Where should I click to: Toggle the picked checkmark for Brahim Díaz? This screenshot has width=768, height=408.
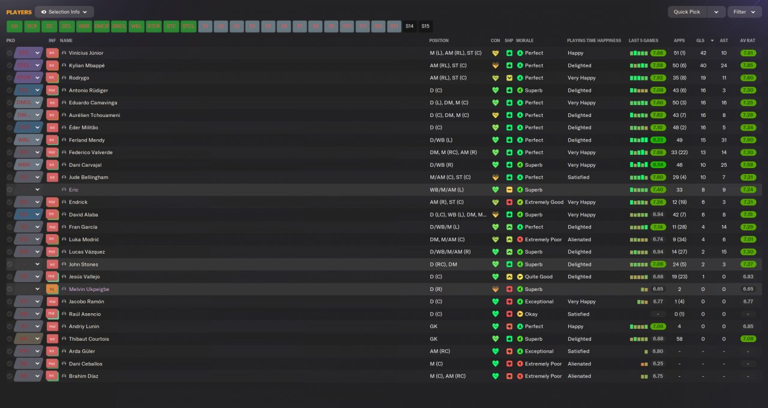9,376
